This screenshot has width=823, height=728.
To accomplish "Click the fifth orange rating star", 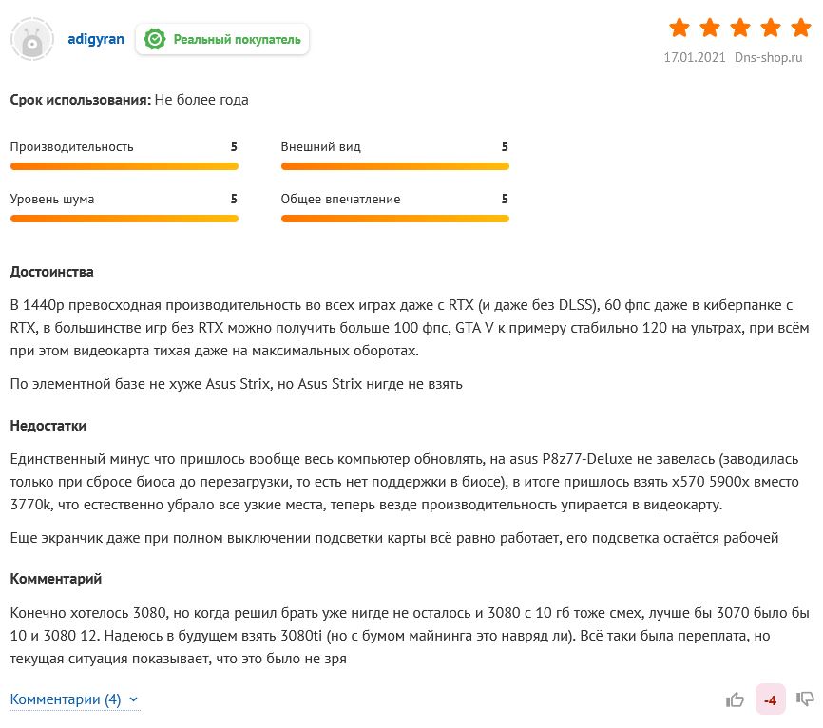I will [x=800, y=27].
